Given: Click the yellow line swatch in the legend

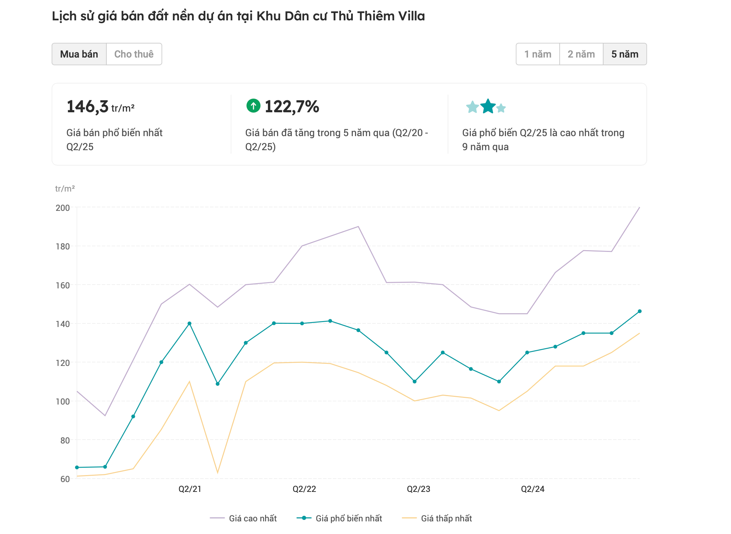Looking at the screenshot, I should point(409,518).
